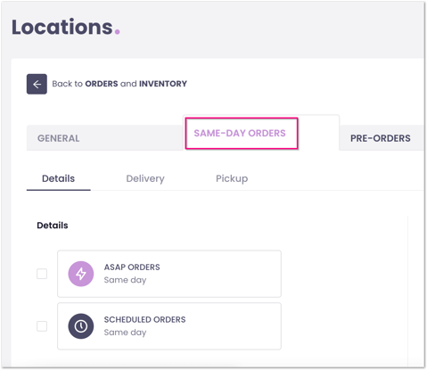The image size is (427, 370).
Task: Tick the SCHEDULED ORDERS checkbox
Action: [x=42, y=326]
